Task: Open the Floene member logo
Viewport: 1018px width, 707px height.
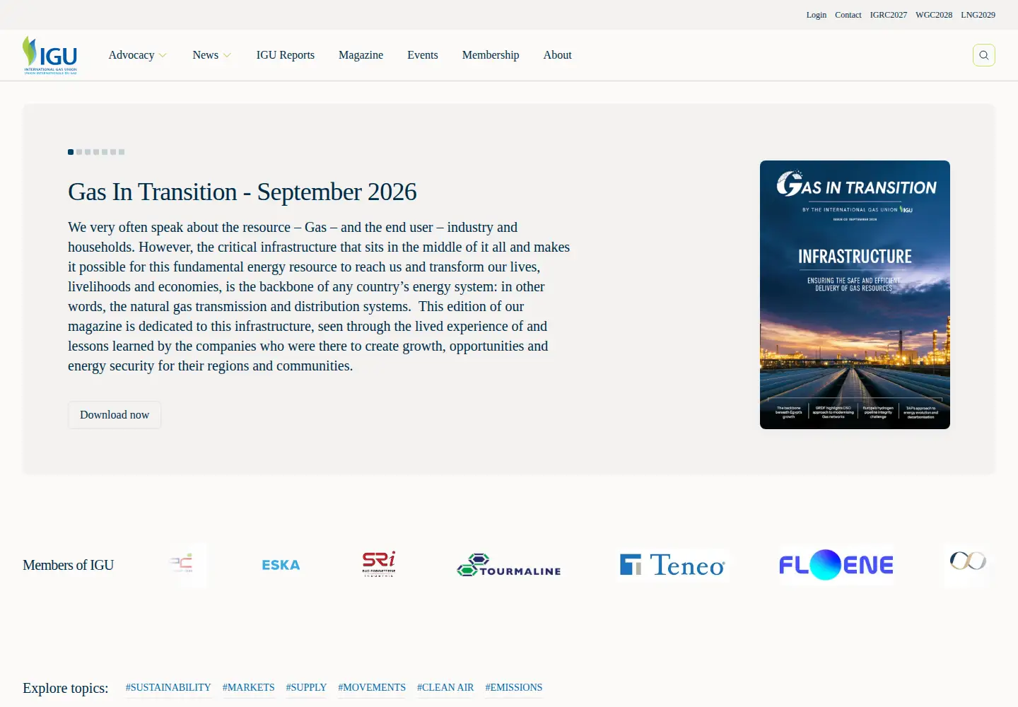Action: click(x=836, y=565)
